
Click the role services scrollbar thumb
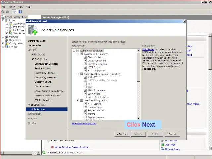pyautogui.click(x=138, y=67)
